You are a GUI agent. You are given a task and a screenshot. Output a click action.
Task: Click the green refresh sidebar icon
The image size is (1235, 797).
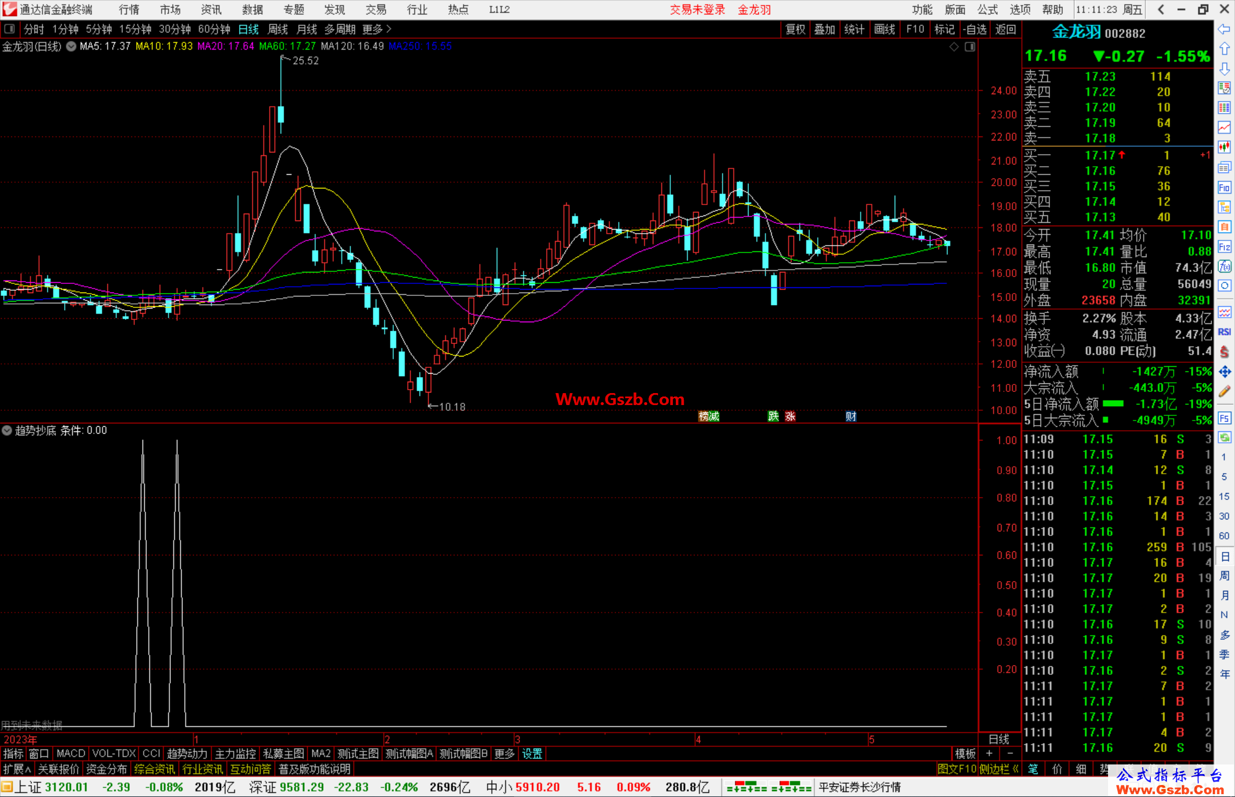click(x=1224, y=438)
